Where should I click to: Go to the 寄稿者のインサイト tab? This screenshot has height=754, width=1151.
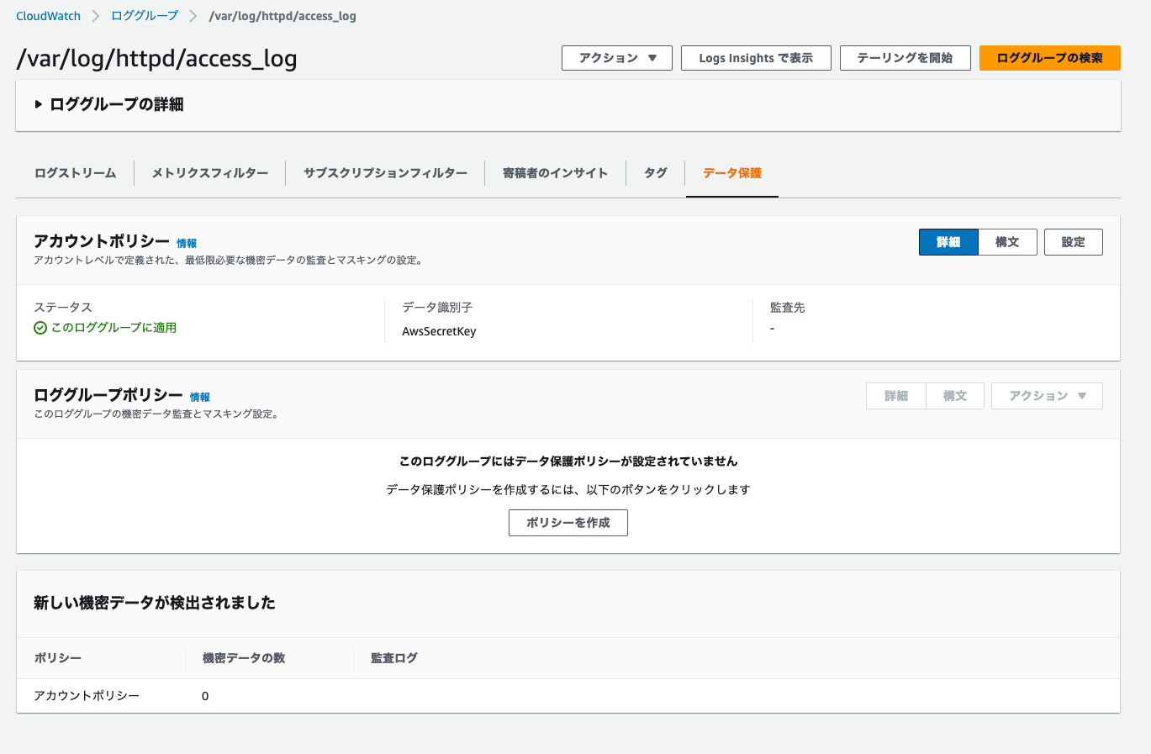[555, 173]
